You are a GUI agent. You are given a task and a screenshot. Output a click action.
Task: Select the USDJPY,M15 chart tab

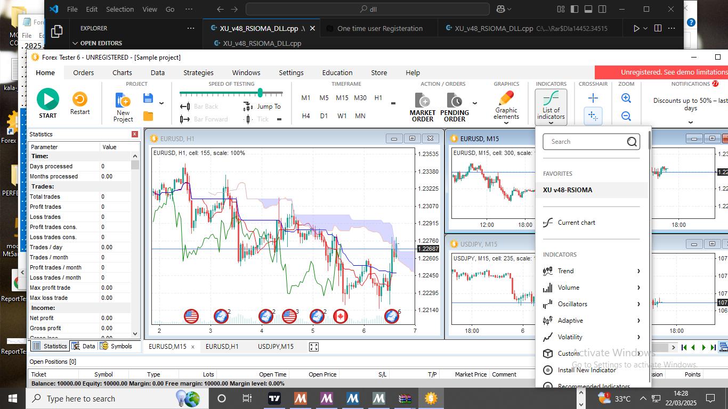pyautogui.click(x=276, y=347)
